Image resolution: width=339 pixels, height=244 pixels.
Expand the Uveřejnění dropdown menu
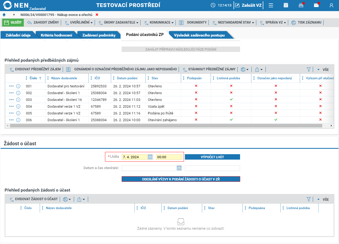click(x=79, y=22)
